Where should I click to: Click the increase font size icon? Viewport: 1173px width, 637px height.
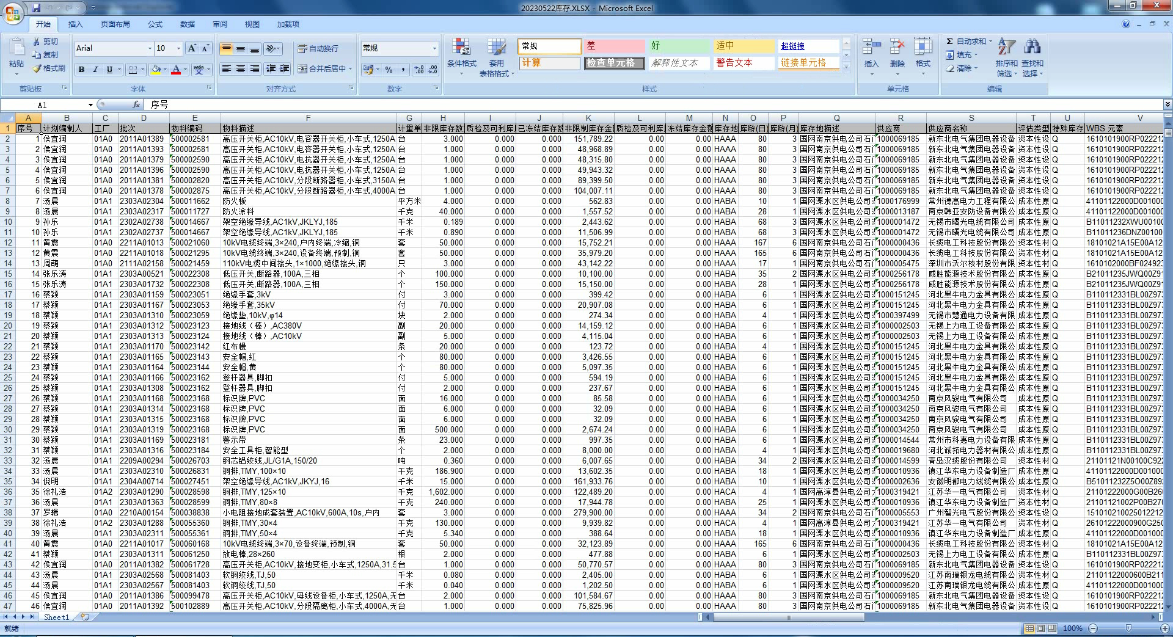point(192,48)
